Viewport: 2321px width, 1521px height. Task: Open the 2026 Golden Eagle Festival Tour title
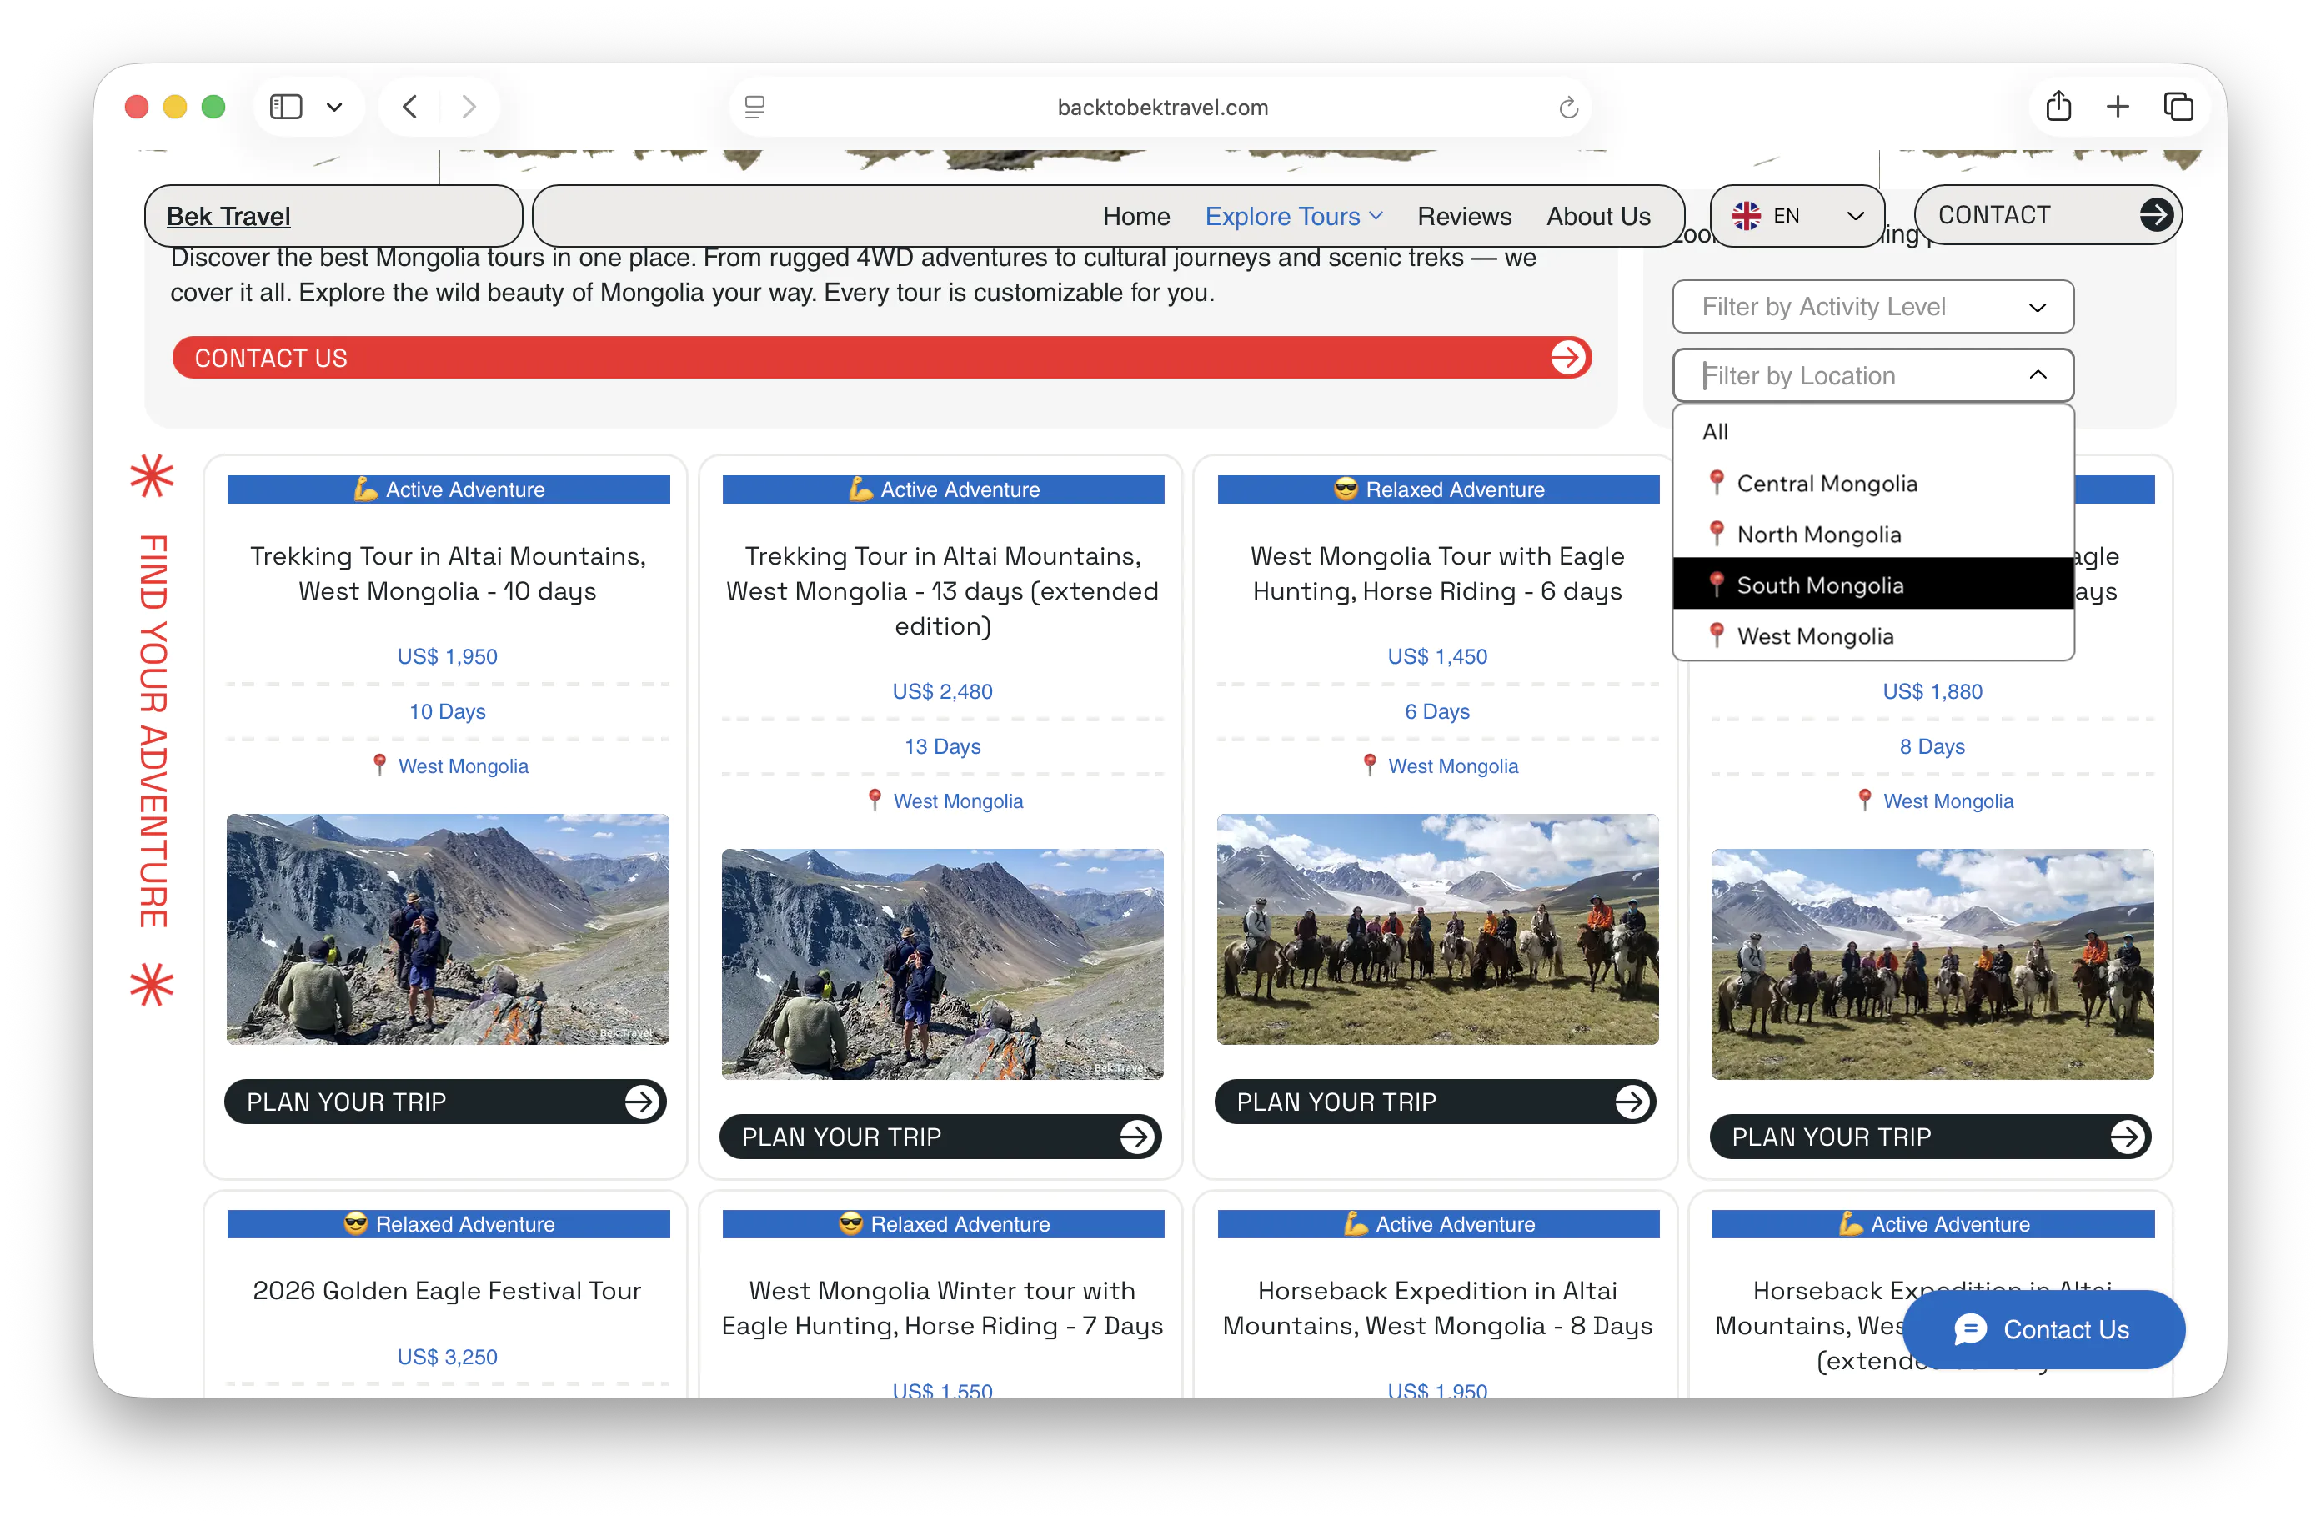click(448, 1291)
